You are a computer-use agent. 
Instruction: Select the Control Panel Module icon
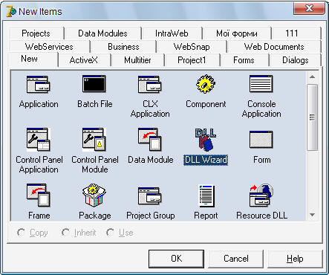pos(94,140)
